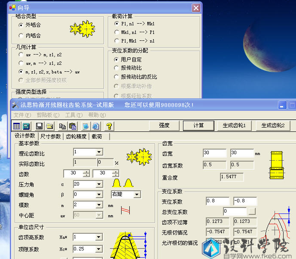Click the small button beside 总变位系数
The height and width of the screenshot is (259, 296).
pyautogui.click(x=252, y=211)
